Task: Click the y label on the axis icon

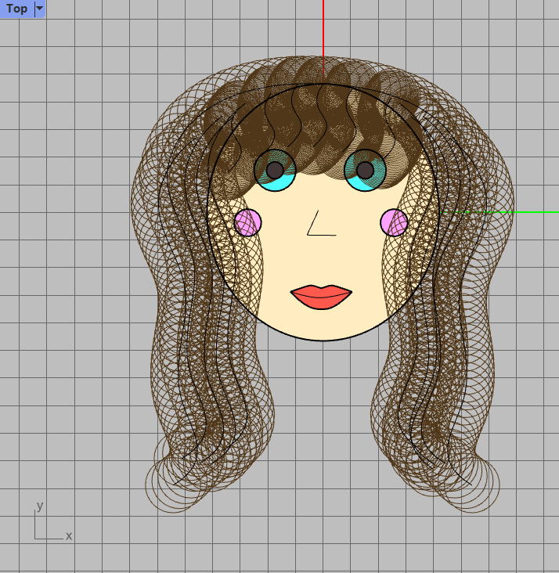Action: coord(39,506)
